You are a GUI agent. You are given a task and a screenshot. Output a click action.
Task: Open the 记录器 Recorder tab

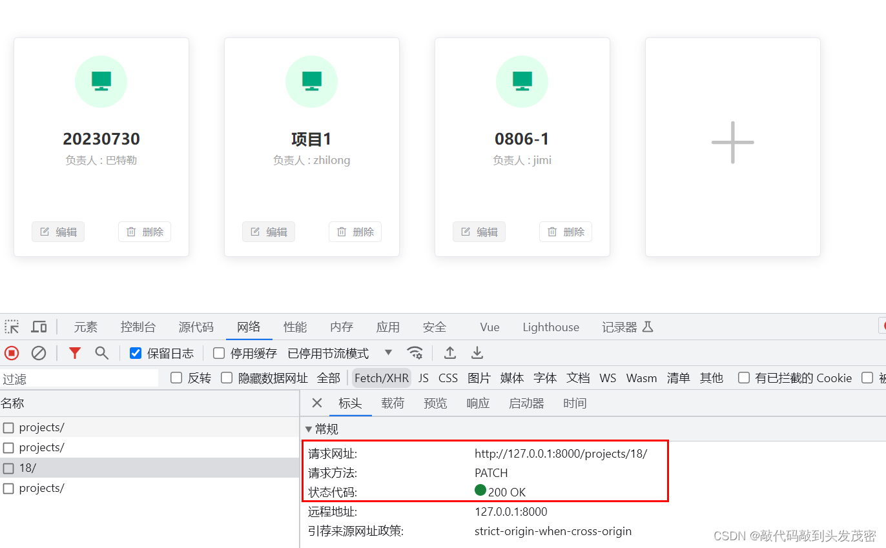pos(628,327)
